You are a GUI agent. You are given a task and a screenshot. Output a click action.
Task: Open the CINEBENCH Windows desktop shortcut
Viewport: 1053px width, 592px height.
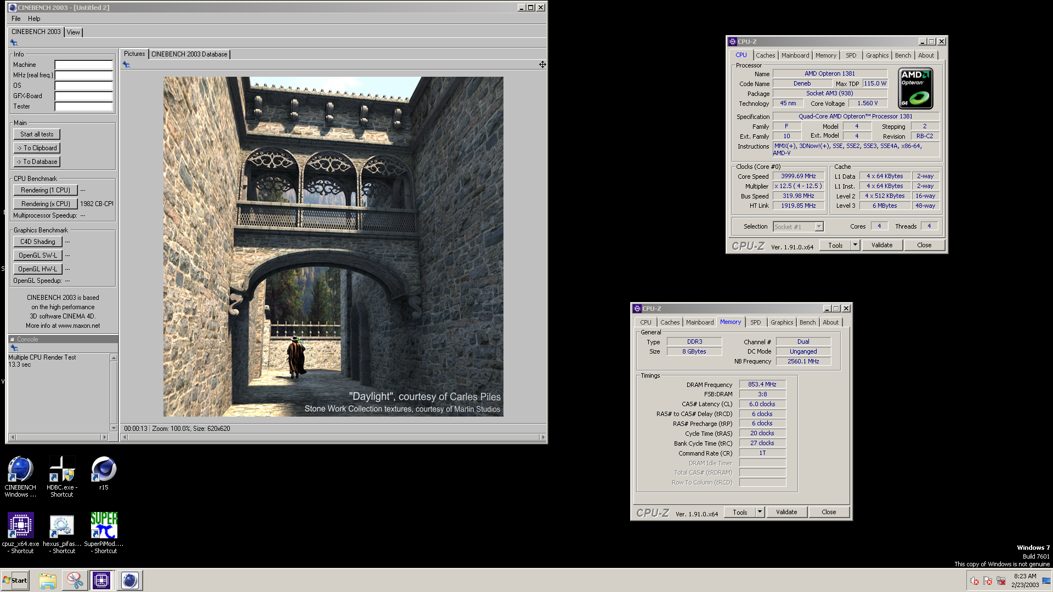pyautogui.click(x=20, y=476)
